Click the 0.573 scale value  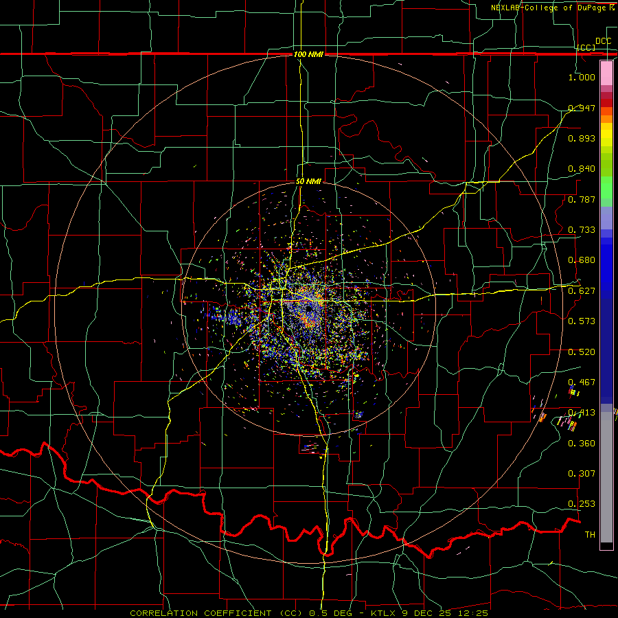[582, 321]
